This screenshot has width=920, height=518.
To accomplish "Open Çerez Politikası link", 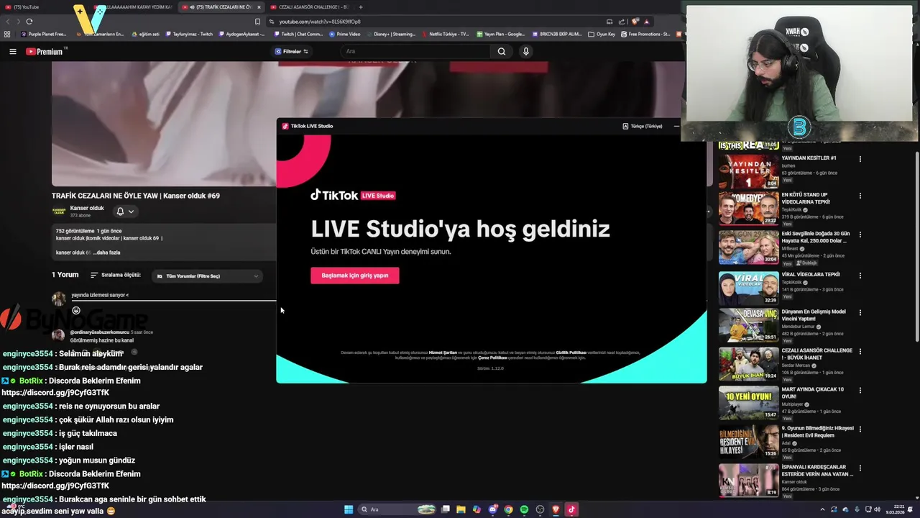I will (x=492, y=358).
